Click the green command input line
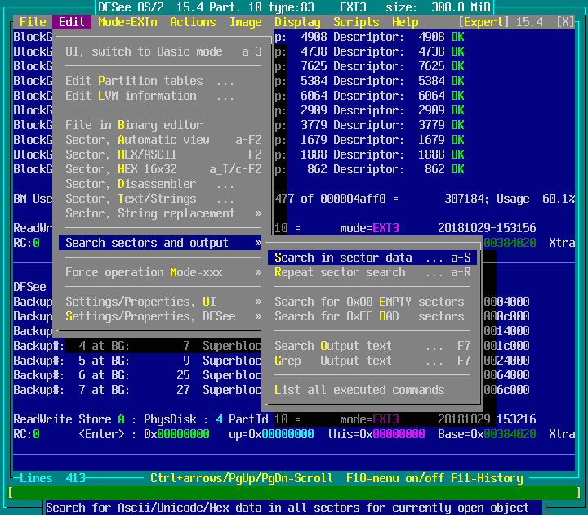Screen dimensions: 588x515 [294, 493]
